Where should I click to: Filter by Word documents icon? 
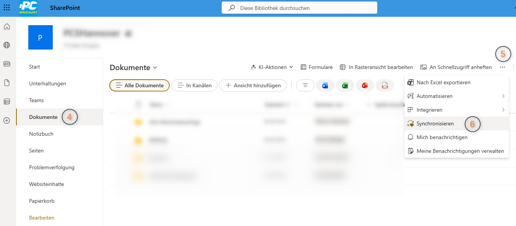click(x=325, y=86)
